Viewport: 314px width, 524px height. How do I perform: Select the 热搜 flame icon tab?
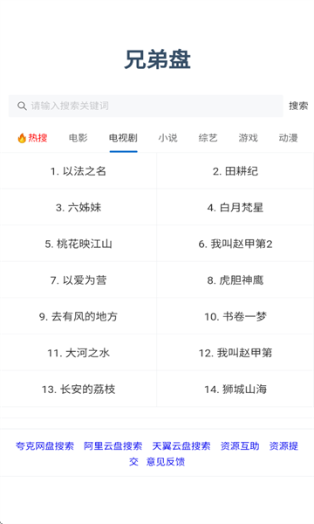point(32,138)
